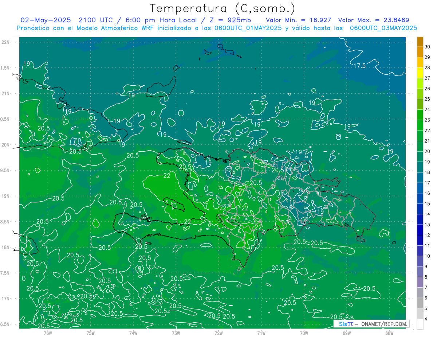Click the "71W" longitude axis label
The width and height of the screenshot is (437, 338).
click(261, 333)
